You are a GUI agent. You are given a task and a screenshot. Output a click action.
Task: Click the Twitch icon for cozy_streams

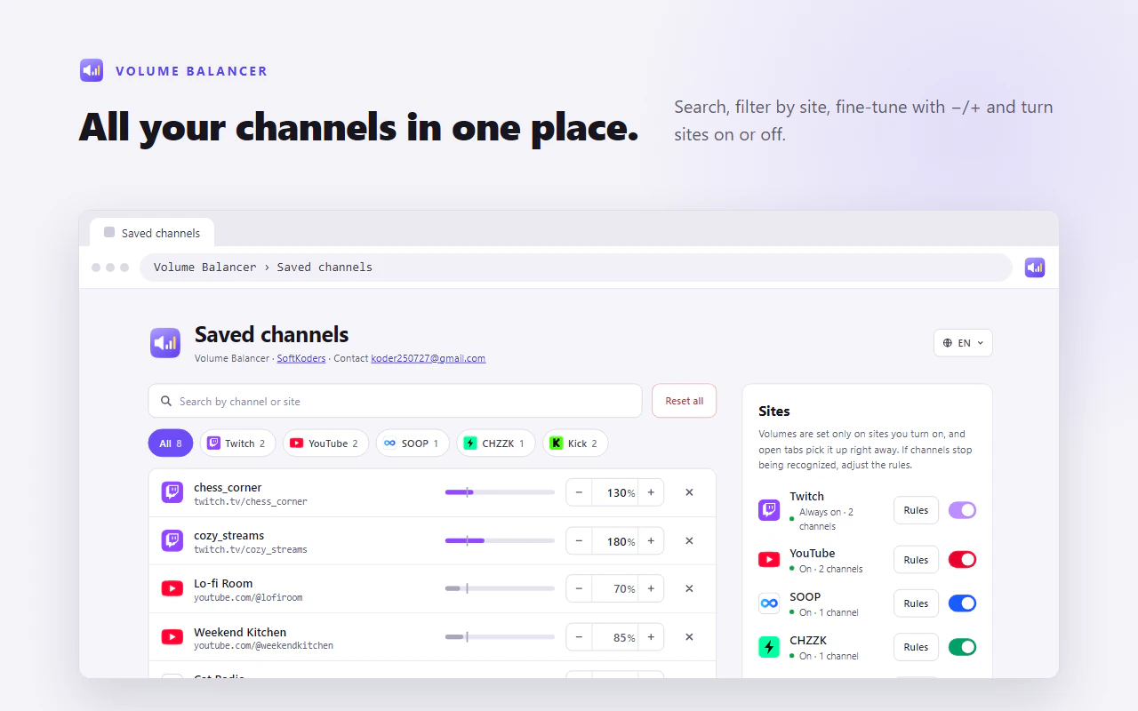(172, 540)
